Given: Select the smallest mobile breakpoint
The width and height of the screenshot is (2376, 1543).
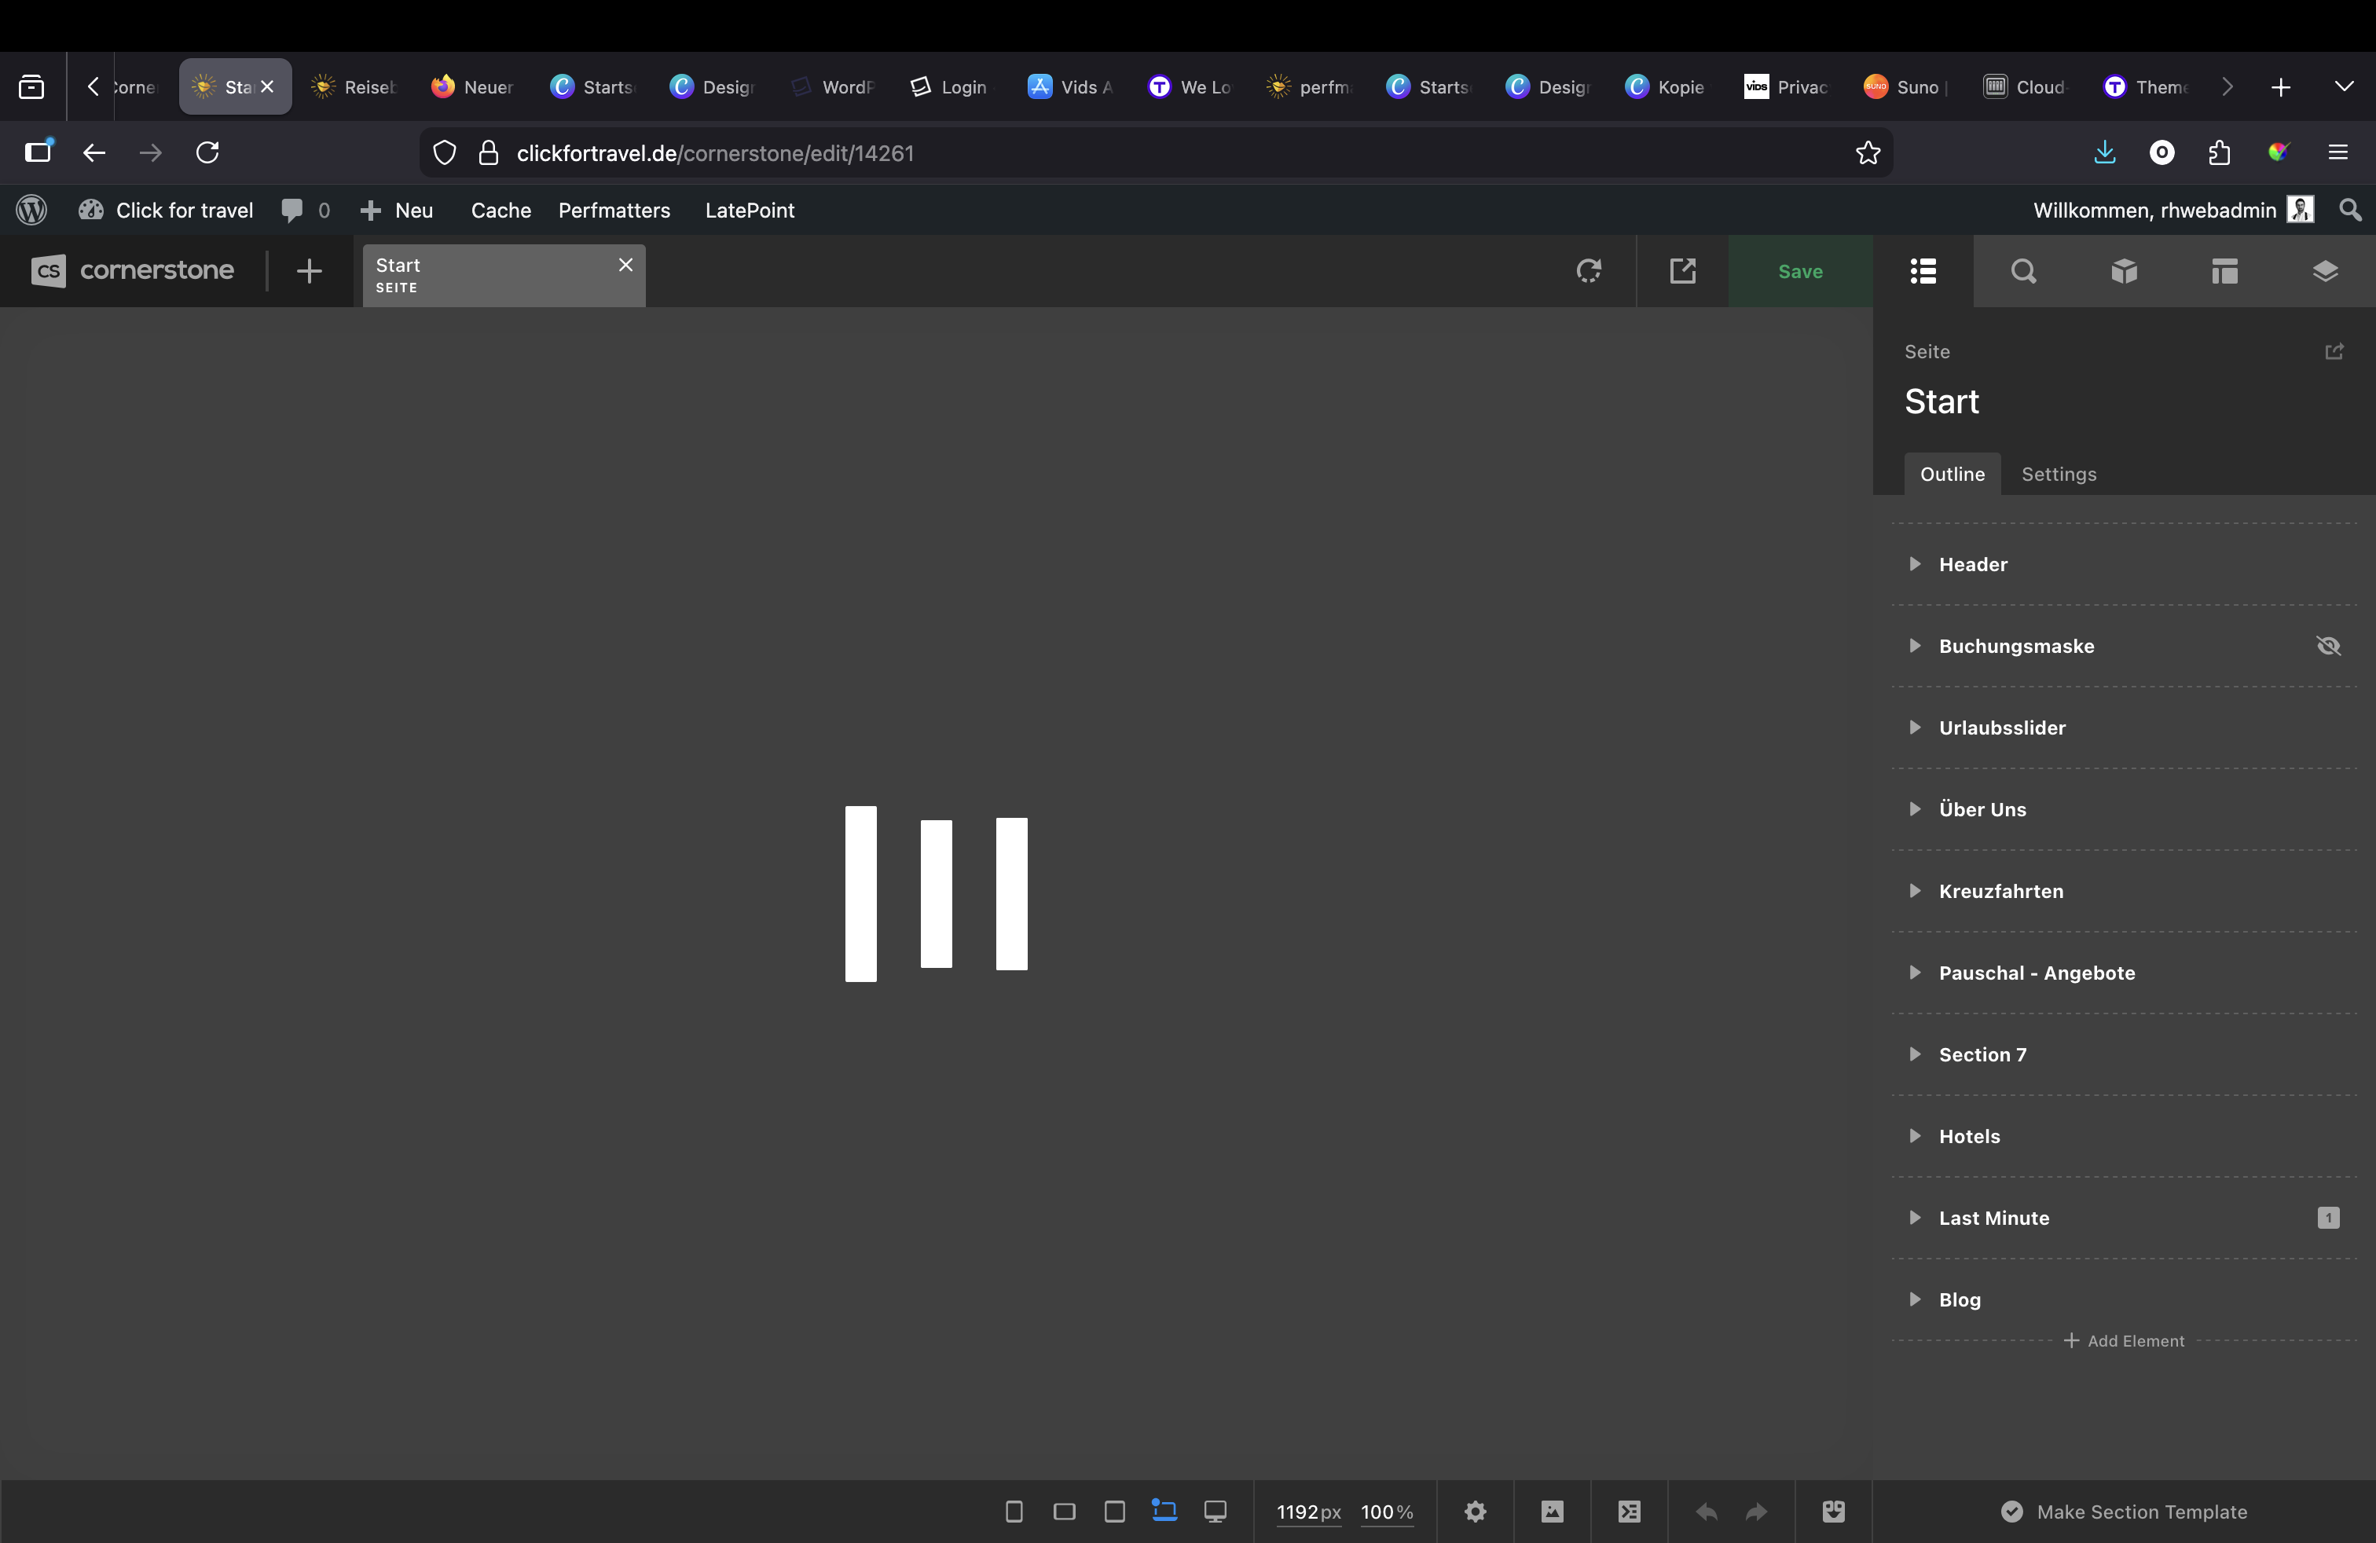Looking at the screenshot, I should 1014,1511.
